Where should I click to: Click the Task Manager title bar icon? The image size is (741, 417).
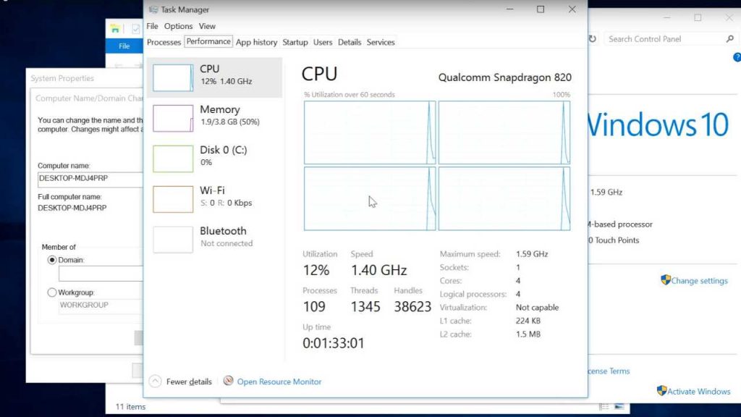click(x=153, y=9)
